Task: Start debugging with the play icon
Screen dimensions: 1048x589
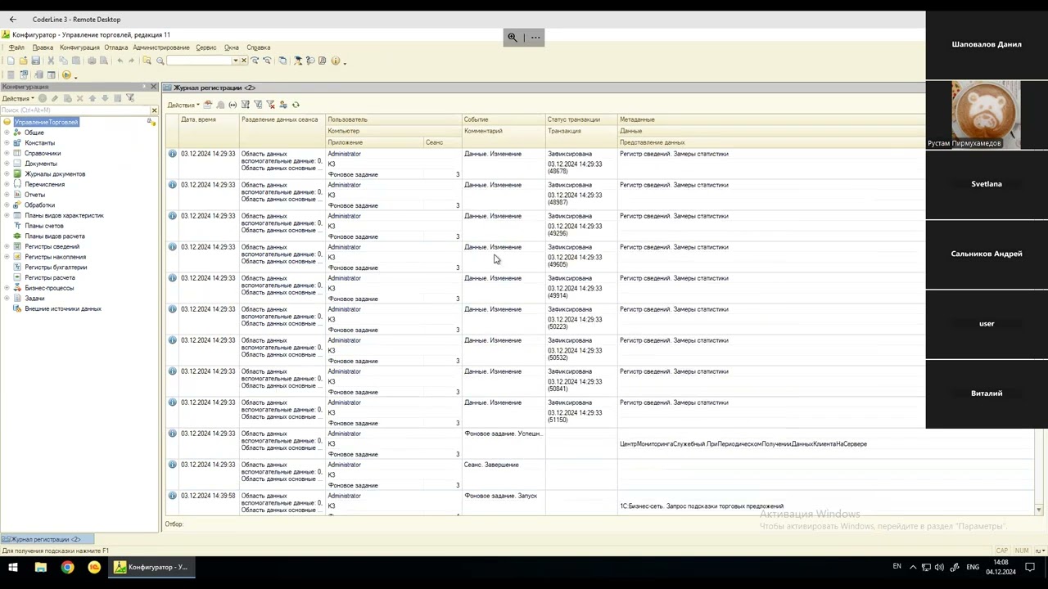Action: (x=66, y=74)
